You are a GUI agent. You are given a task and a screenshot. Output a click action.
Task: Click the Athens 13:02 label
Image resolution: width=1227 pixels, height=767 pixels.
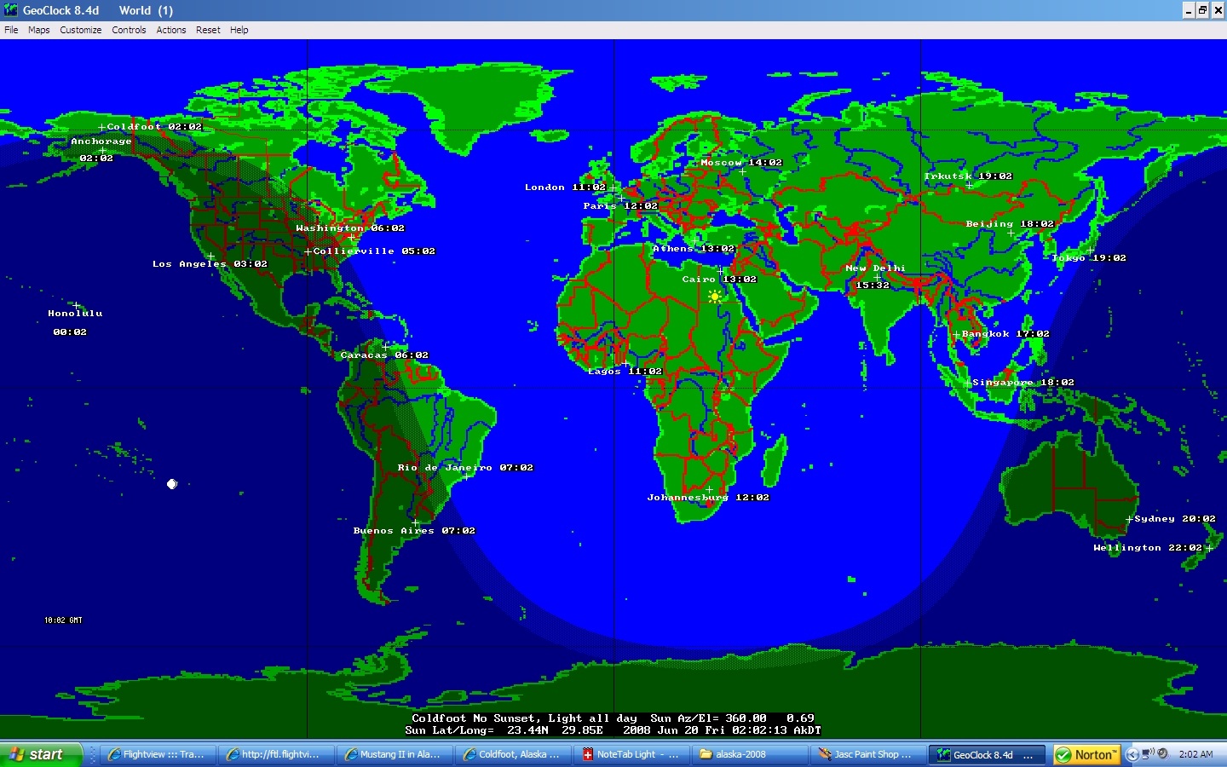pos(694,249)
